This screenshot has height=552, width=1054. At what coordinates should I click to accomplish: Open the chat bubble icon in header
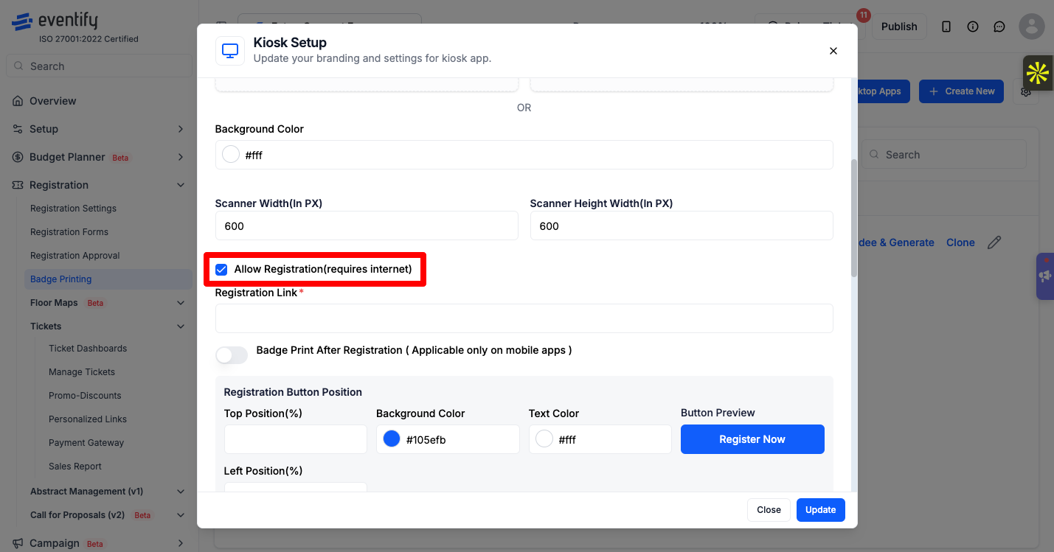point(999,27)
